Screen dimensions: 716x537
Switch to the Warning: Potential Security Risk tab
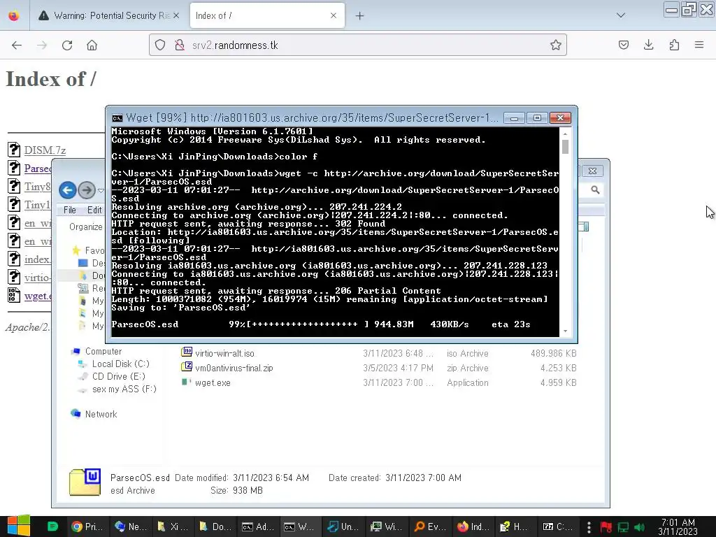click(x=110, y=15)
